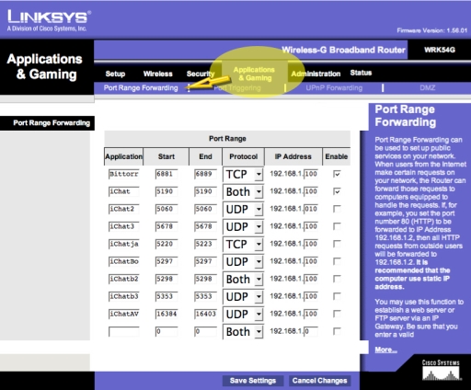Click last row start port field
Viewport: 471px width, 390px height.
coord(167,331)
